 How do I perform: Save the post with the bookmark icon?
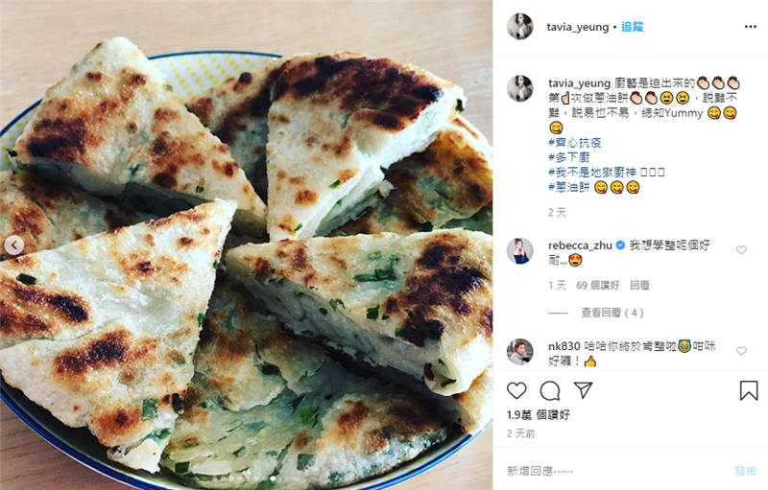pos(749,390)
